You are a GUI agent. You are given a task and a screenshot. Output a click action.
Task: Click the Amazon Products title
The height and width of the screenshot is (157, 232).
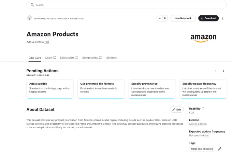(x=53, y=34)
